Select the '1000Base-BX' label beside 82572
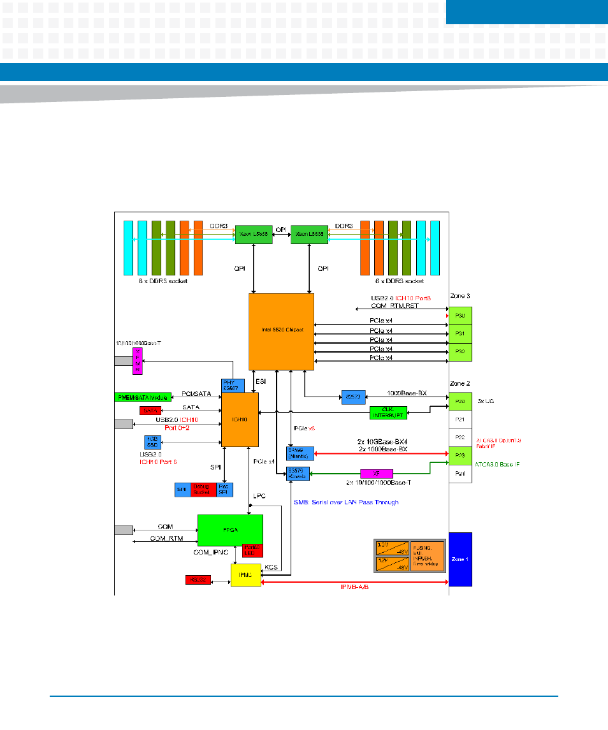This screenshot has height=730, width=608. point(407,393)
